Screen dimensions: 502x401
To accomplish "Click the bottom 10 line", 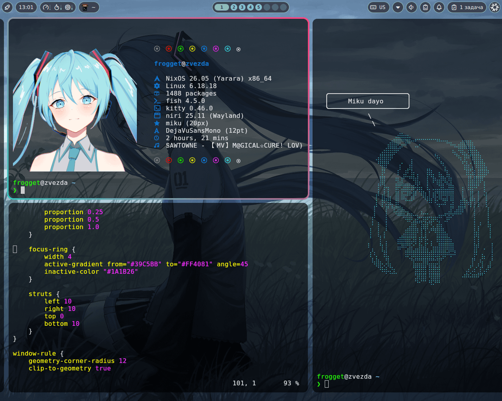I will click(62, 324).
